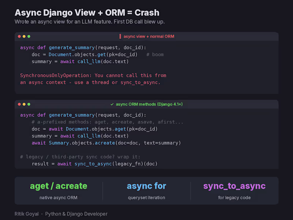Click yellow dot in 'async view + normal ORM' window
Image resolution: width=293 pixels, height=220 pixels.
pos(24,36)
